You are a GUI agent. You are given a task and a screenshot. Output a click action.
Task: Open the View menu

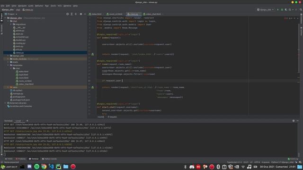click(x=14, y=6)
